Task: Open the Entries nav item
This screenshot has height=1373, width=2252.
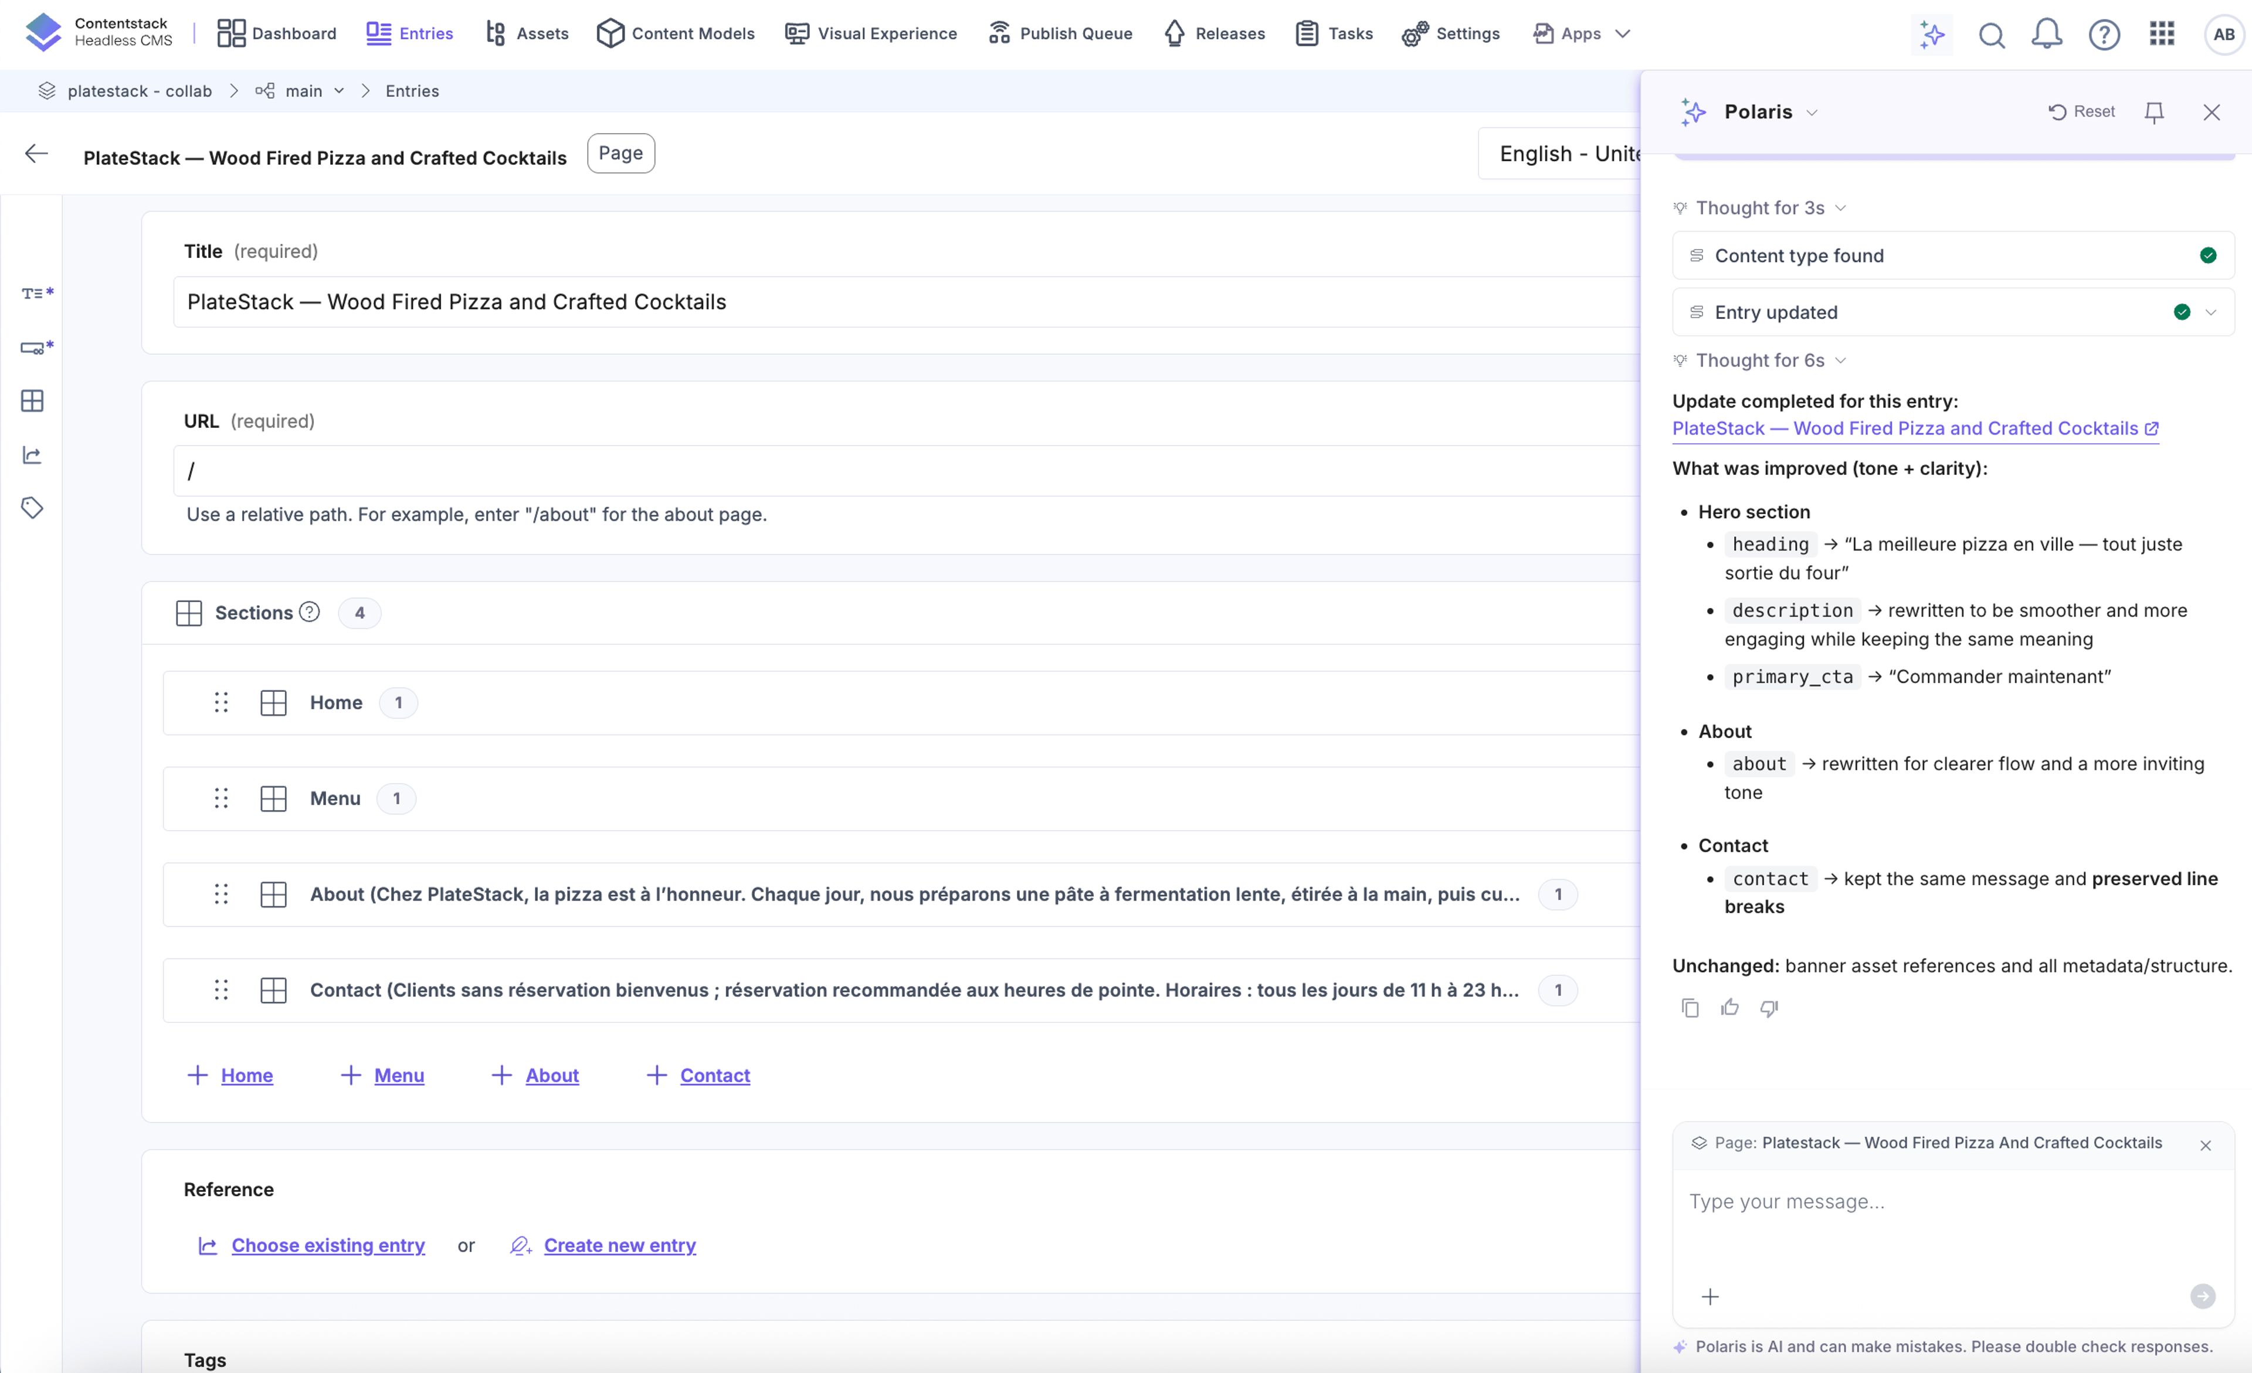Action: (x=409, y=34)
